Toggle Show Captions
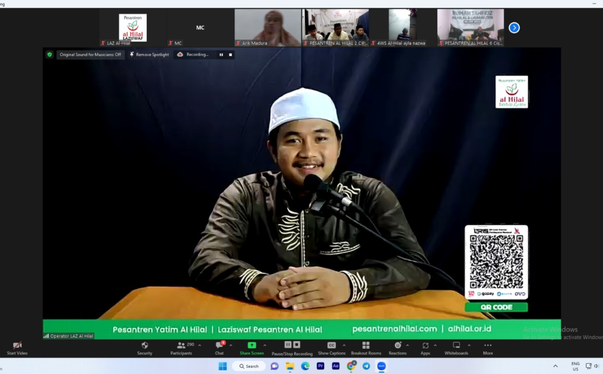This screenshot has height=374, width=603. (x=331, y=345)
